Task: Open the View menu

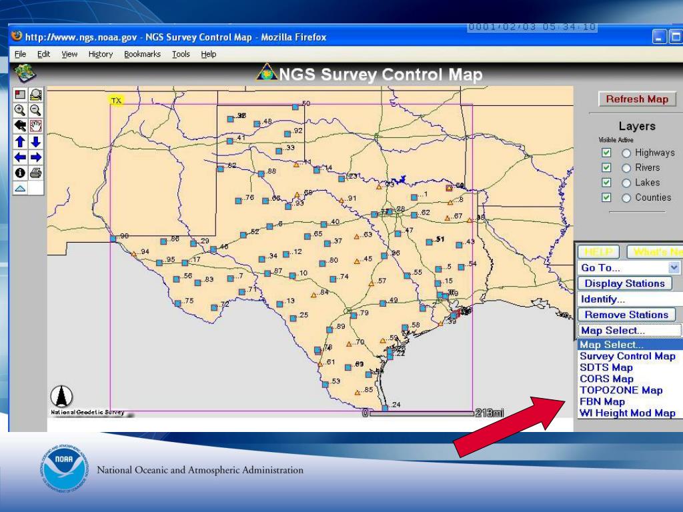Action: click(69, 54)
